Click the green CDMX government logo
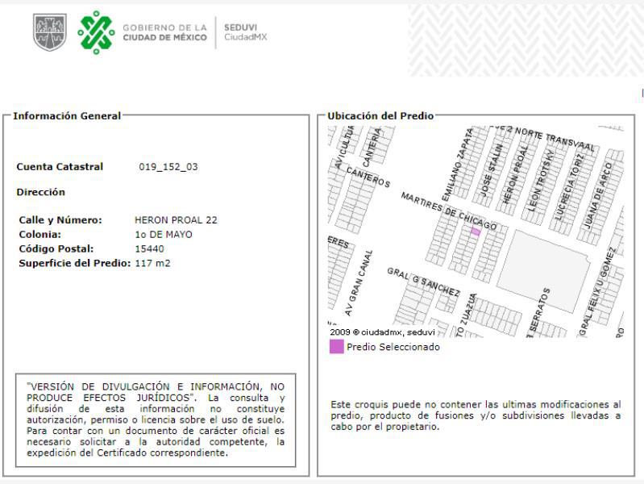644x484 pixels. pyautogui.click(x=96, y=32)
